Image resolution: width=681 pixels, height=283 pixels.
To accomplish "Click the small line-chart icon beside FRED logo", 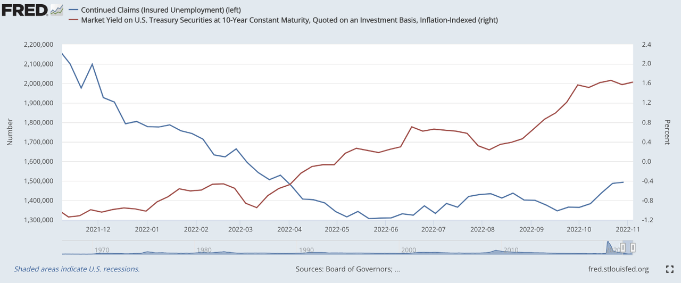I will click(x=56, y=10).
